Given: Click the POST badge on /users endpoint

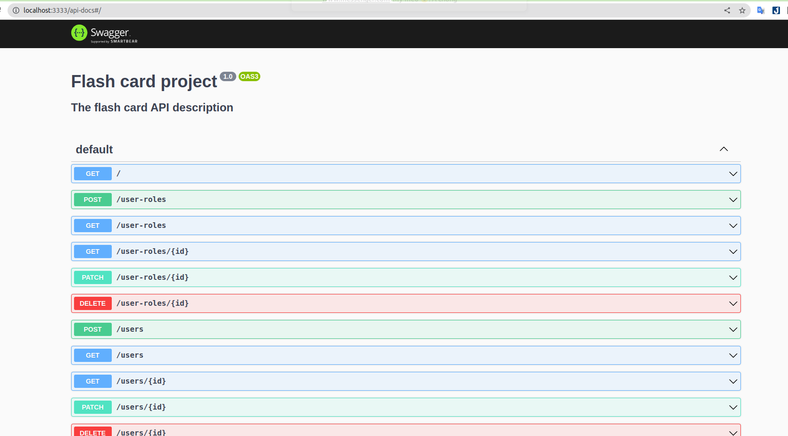Looking at the screenshot, I should point(92,329).
